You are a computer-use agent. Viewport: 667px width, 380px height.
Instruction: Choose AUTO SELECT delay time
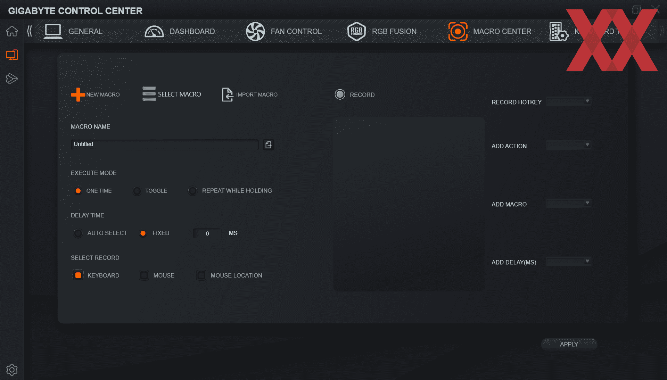coord(78,233)
